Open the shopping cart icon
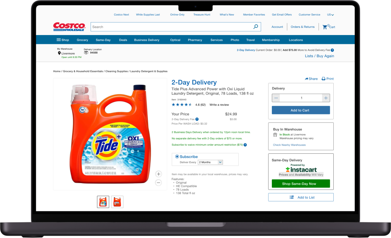Viewport: 391px width, 238px height. [325, 27]
